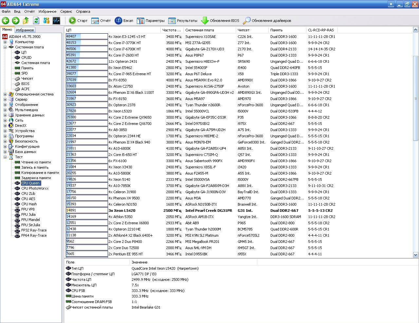Screen dimensions: 419x323
Task: Select the FPU Julia test
Action: tap(28, 214)
